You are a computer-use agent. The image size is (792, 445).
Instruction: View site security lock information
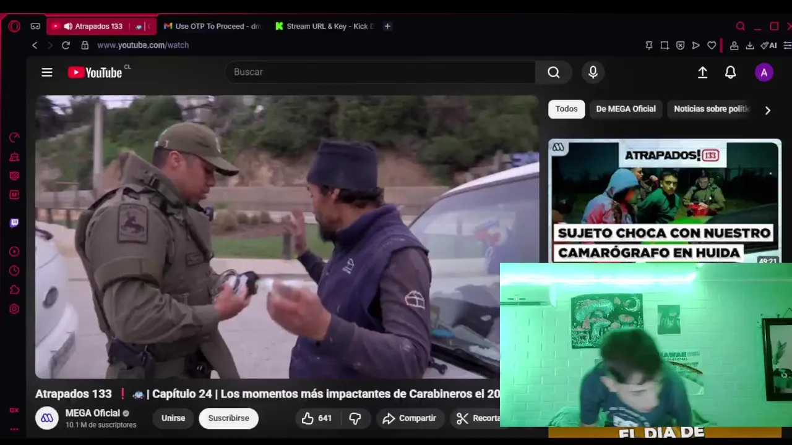coord(85,45)
